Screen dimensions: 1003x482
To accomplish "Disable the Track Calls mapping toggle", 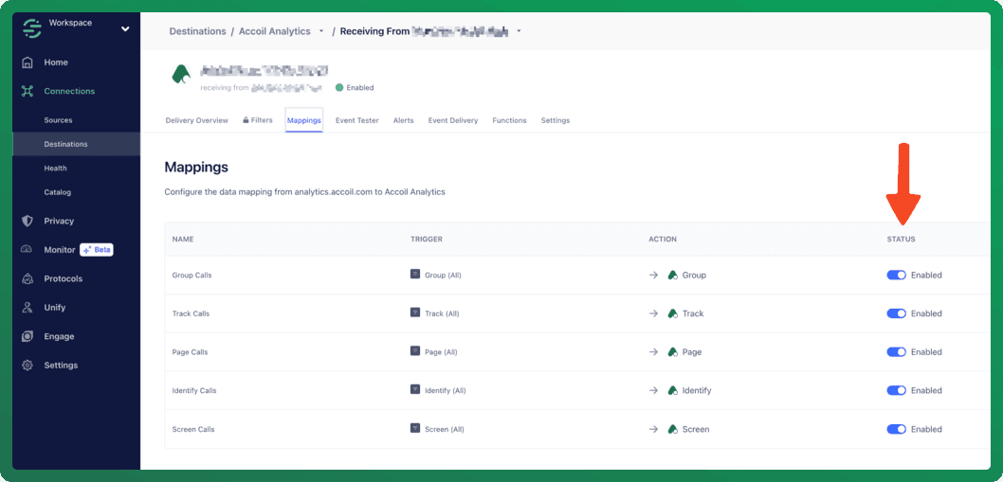I will [896, 313].
